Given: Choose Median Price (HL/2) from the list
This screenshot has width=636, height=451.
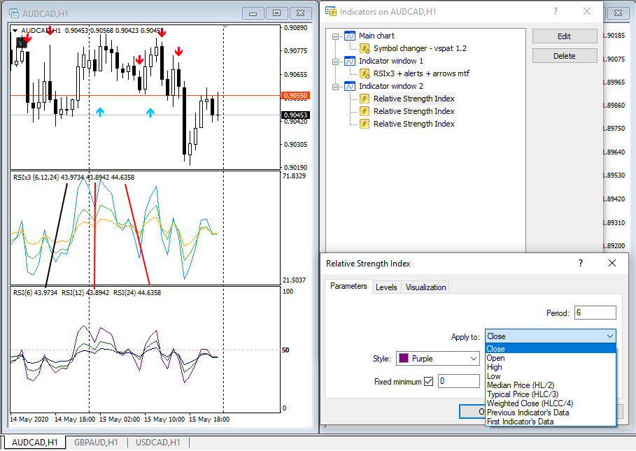Looking at the screenshot, I should pos(521,385).
